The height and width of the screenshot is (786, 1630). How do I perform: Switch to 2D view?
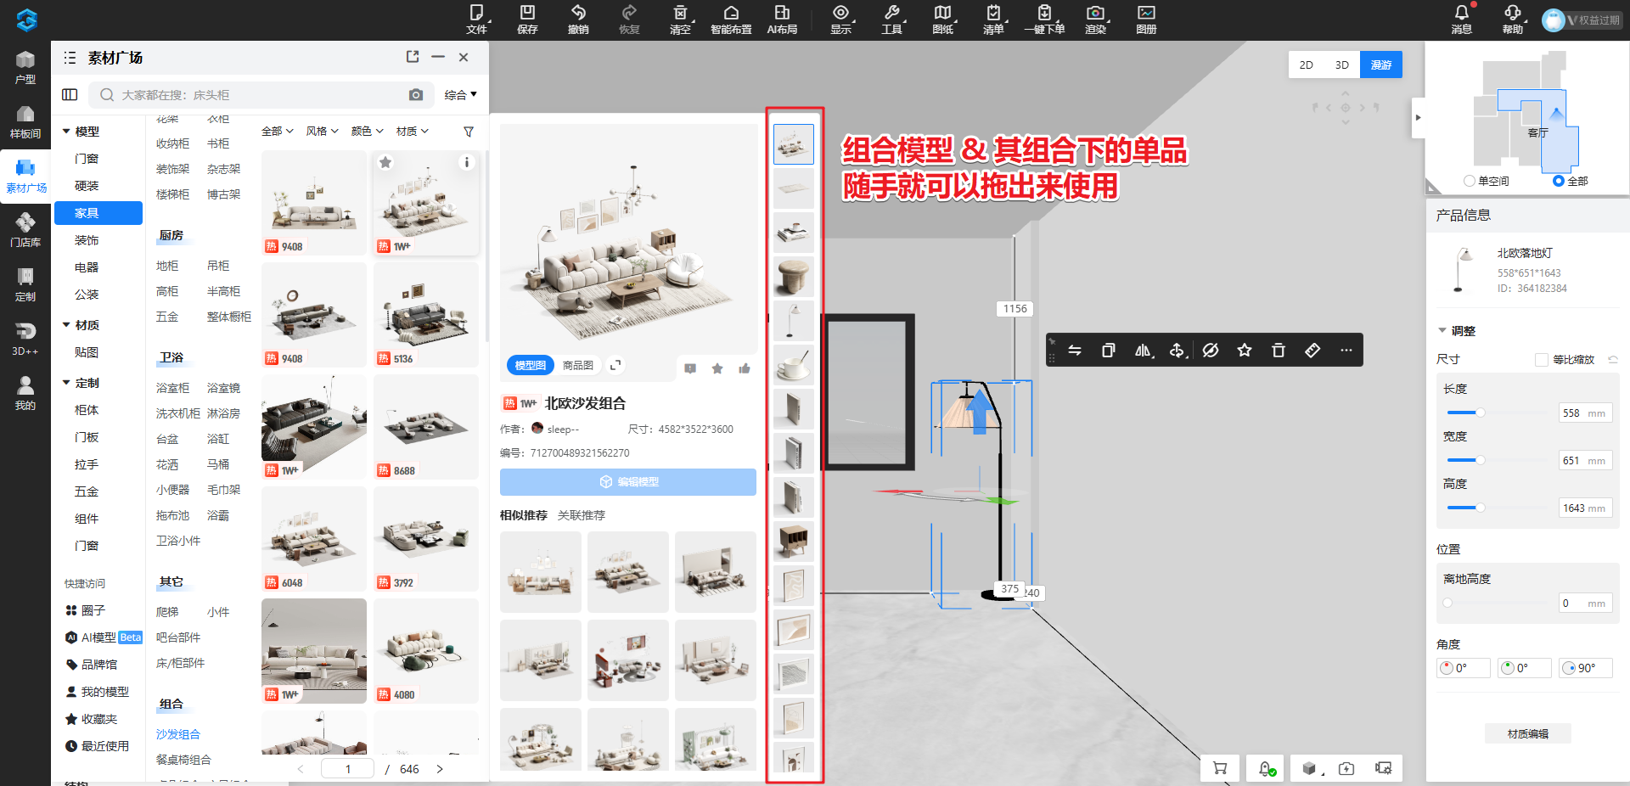coord(1307,65)
